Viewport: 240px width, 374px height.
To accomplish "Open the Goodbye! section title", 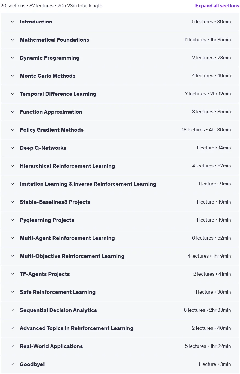I will coord(32,364).
